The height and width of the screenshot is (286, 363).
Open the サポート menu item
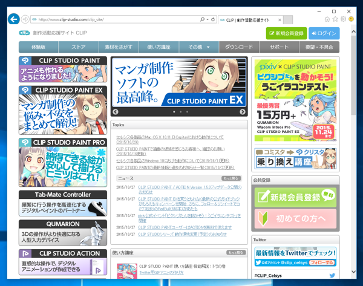(279, 47)
